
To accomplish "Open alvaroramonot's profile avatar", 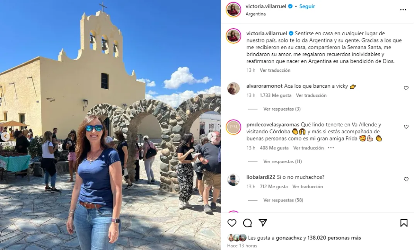I will coord(233,88).
